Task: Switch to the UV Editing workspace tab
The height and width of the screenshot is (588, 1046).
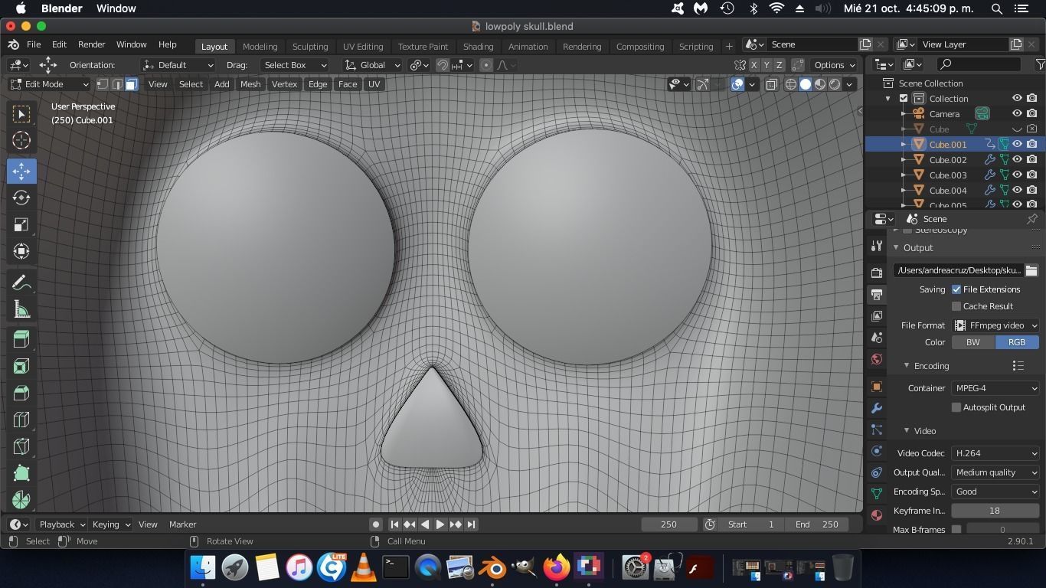Action: pyautogui.click(x=363, y=46)
